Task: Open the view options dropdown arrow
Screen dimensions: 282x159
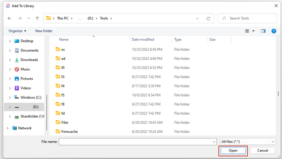Action: pos(253,31)
